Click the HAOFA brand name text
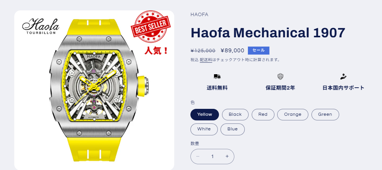Image resolution: width=382 pixels, height=170 pixels. coord(199,15)
